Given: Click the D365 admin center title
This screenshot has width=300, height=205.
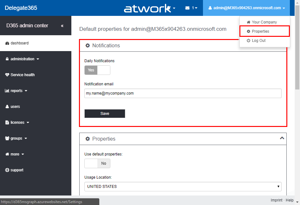Looking at the screenshot, I should coord(27,25).
